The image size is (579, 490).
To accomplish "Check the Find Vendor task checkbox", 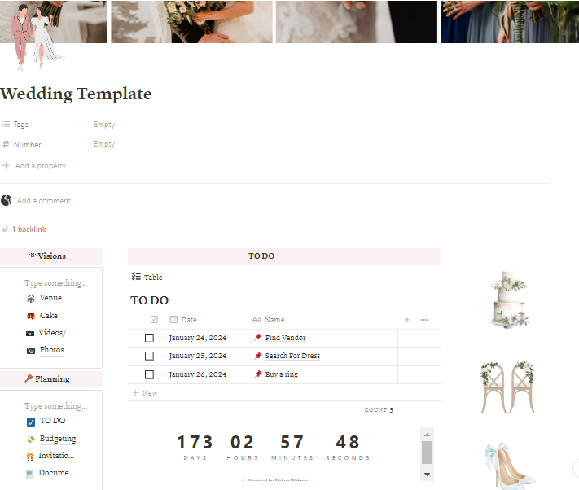I will coord(149,338).
